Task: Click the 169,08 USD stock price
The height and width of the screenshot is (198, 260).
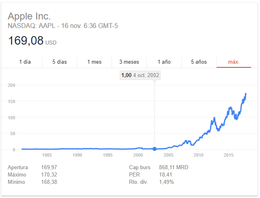Action: (x=26, y=41)
